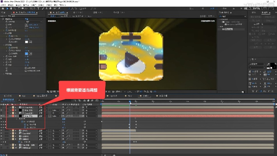Tick the first checkbox in the Effect Controls panel
Screen dimensions: 277x156
click(x=26, y=68)
